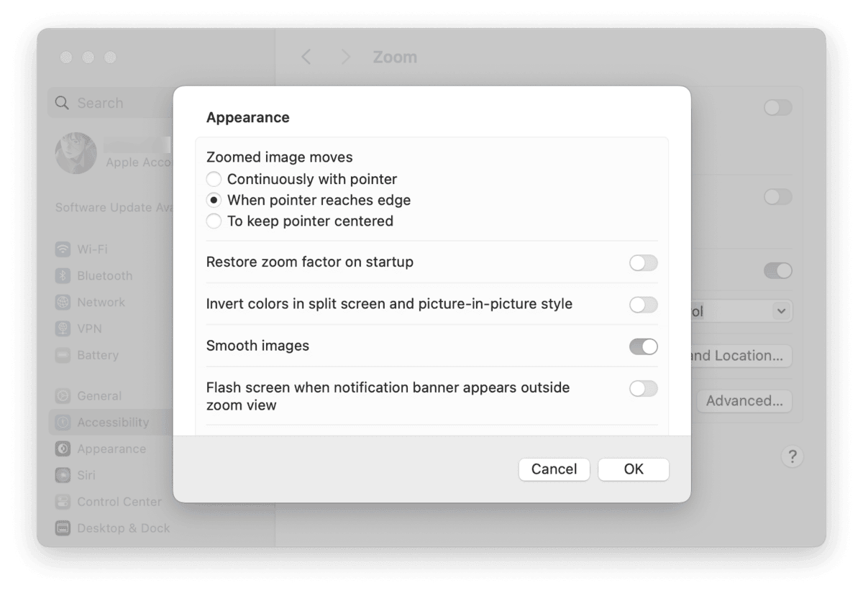Toggle Flash screen when notification banner appears
863x593 pixels.
coord(643,388)
